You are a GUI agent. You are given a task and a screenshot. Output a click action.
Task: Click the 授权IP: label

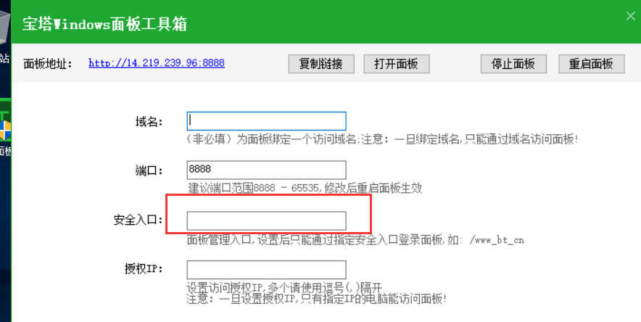click(x=144, y=269)
